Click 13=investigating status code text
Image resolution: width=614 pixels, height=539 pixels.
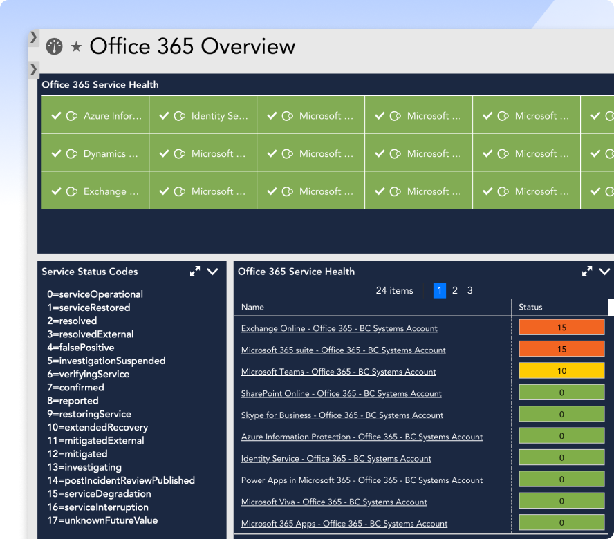(x=84, y=467)
